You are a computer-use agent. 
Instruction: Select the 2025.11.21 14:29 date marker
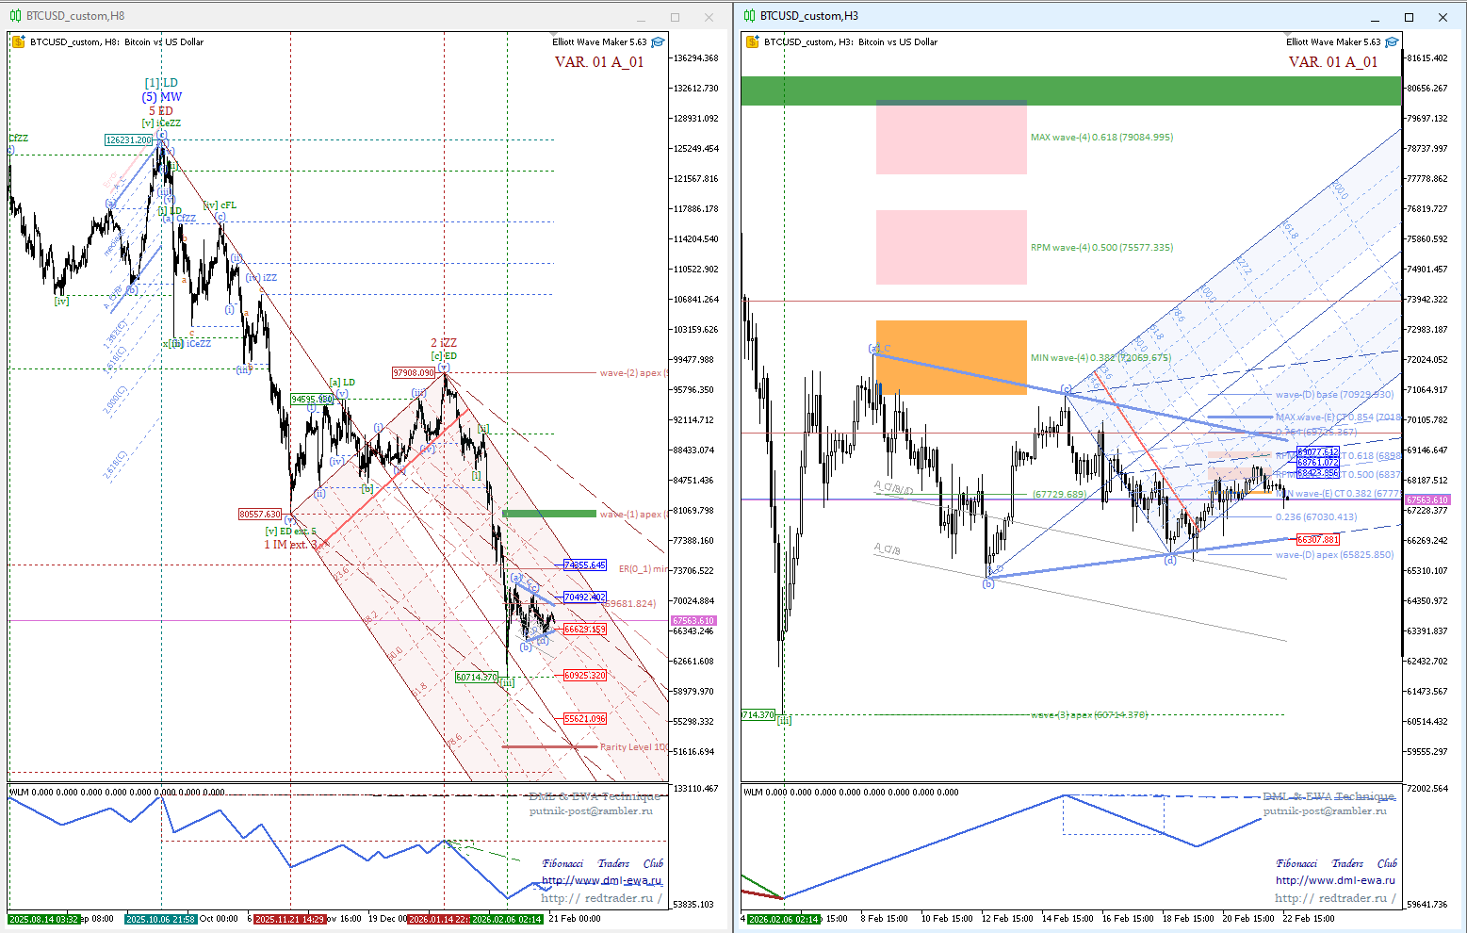(290, 919)
